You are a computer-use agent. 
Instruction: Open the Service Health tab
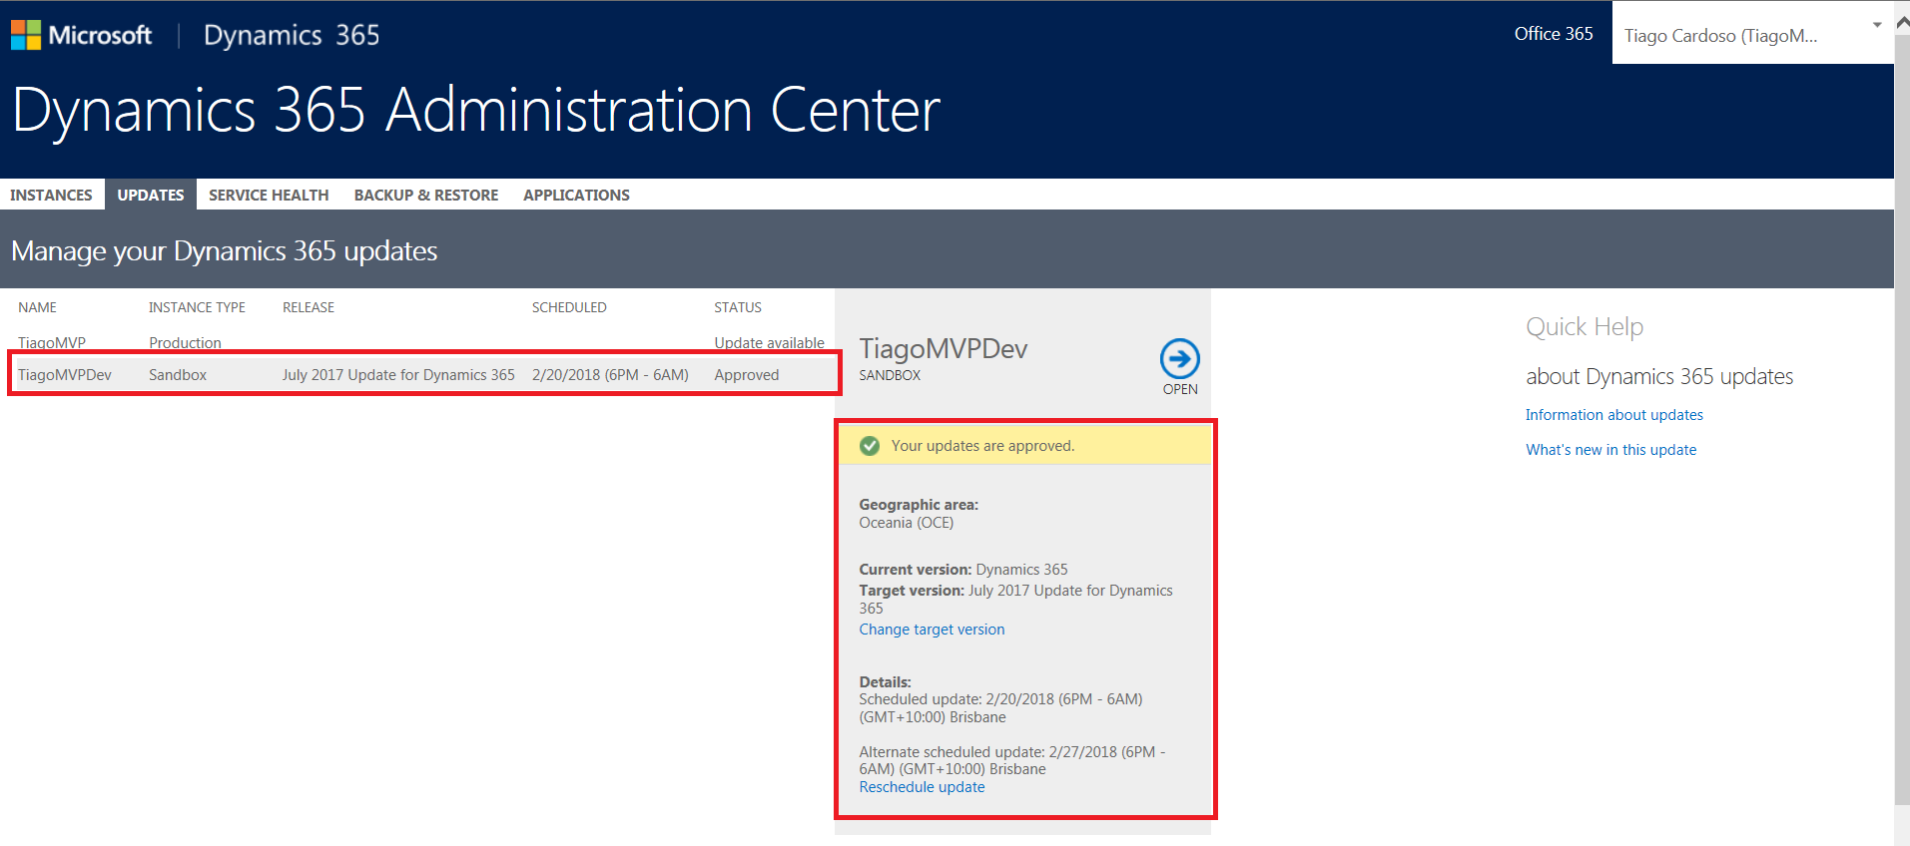[269, 195]
